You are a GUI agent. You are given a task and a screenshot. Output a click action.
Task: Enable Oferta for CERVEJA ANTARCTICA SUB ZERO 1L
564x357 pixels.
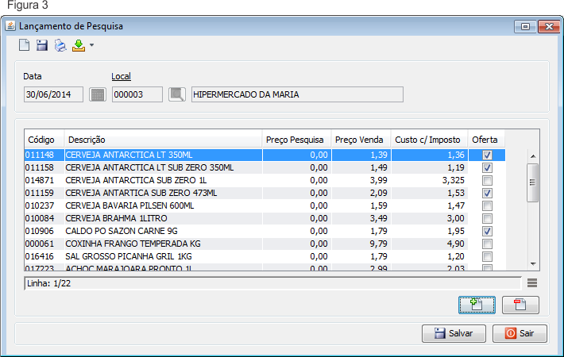[487, 180]
